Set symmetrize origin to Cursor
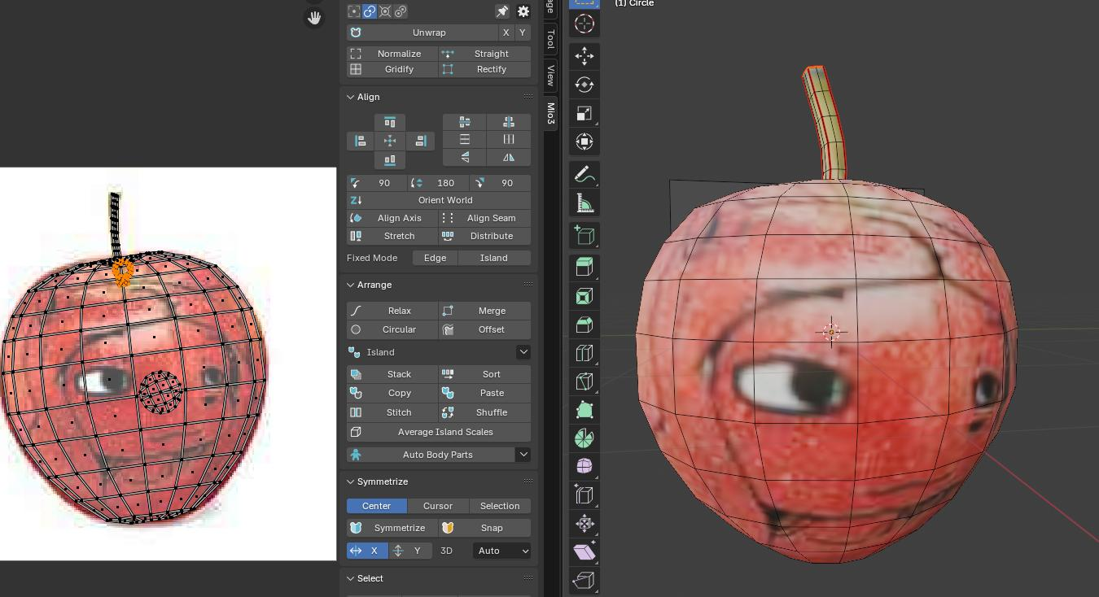Viewport: 1099px width, 597px height. click(438, 506)
